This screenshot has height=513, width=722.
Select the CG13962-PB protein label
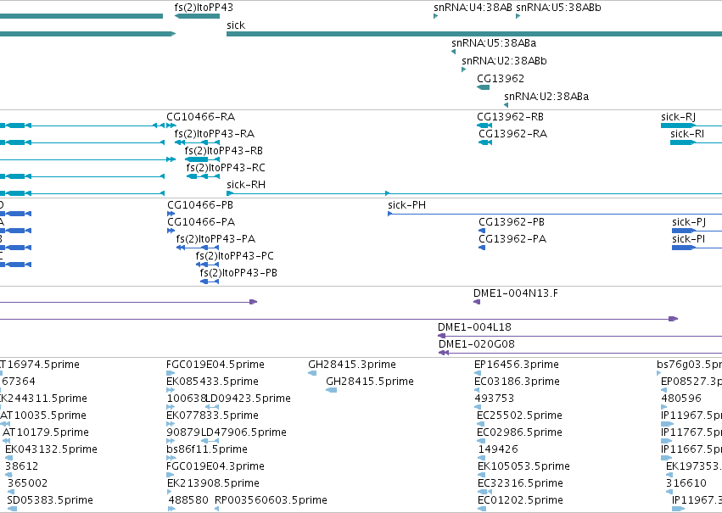512,222
